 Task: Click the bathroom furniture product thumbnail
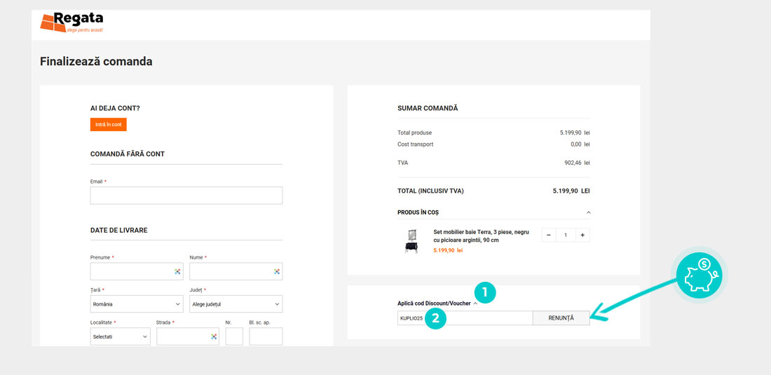click(x=411, y=240)
